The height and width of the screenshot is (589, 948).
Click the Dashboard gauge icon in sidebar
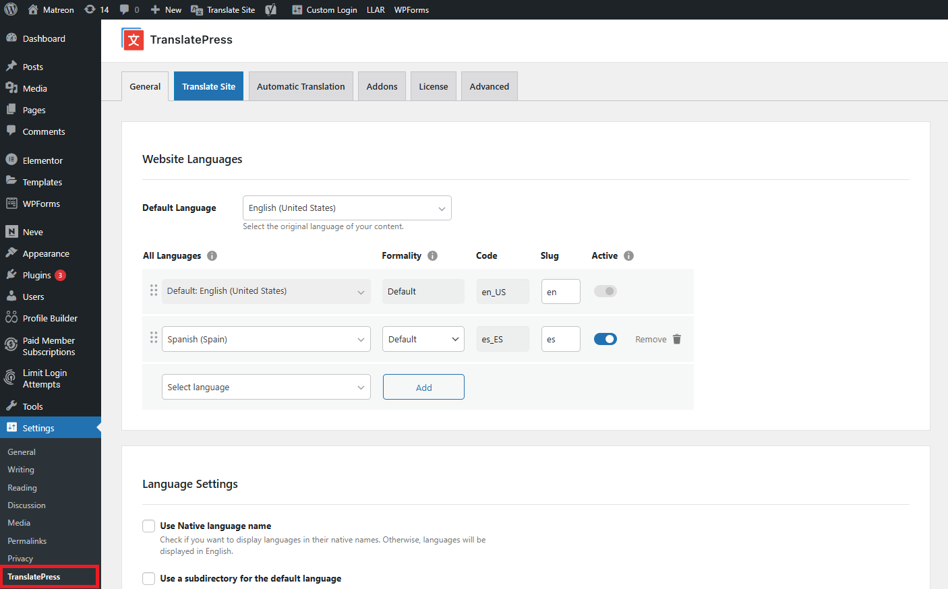click(11, 38)
